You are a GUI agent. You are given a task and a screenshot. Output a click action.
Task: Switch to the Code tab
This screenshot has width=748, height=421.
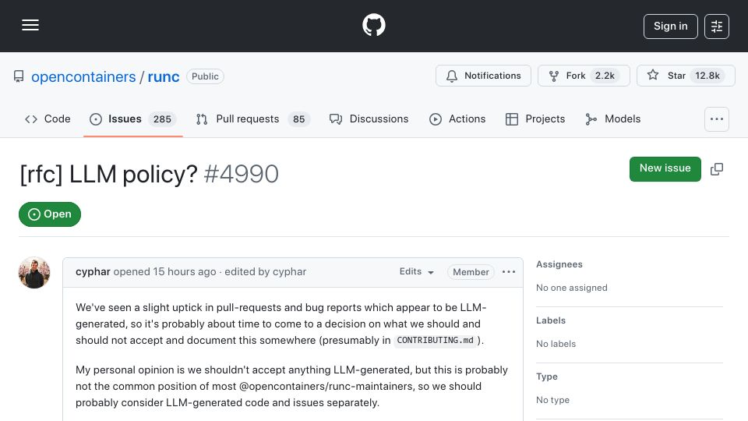point(48,119)
